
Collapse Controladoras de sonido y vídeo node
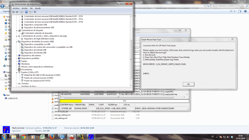[x=17, y=36]
